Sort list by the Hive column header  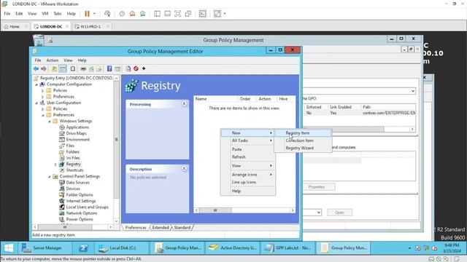coord(285,99)
